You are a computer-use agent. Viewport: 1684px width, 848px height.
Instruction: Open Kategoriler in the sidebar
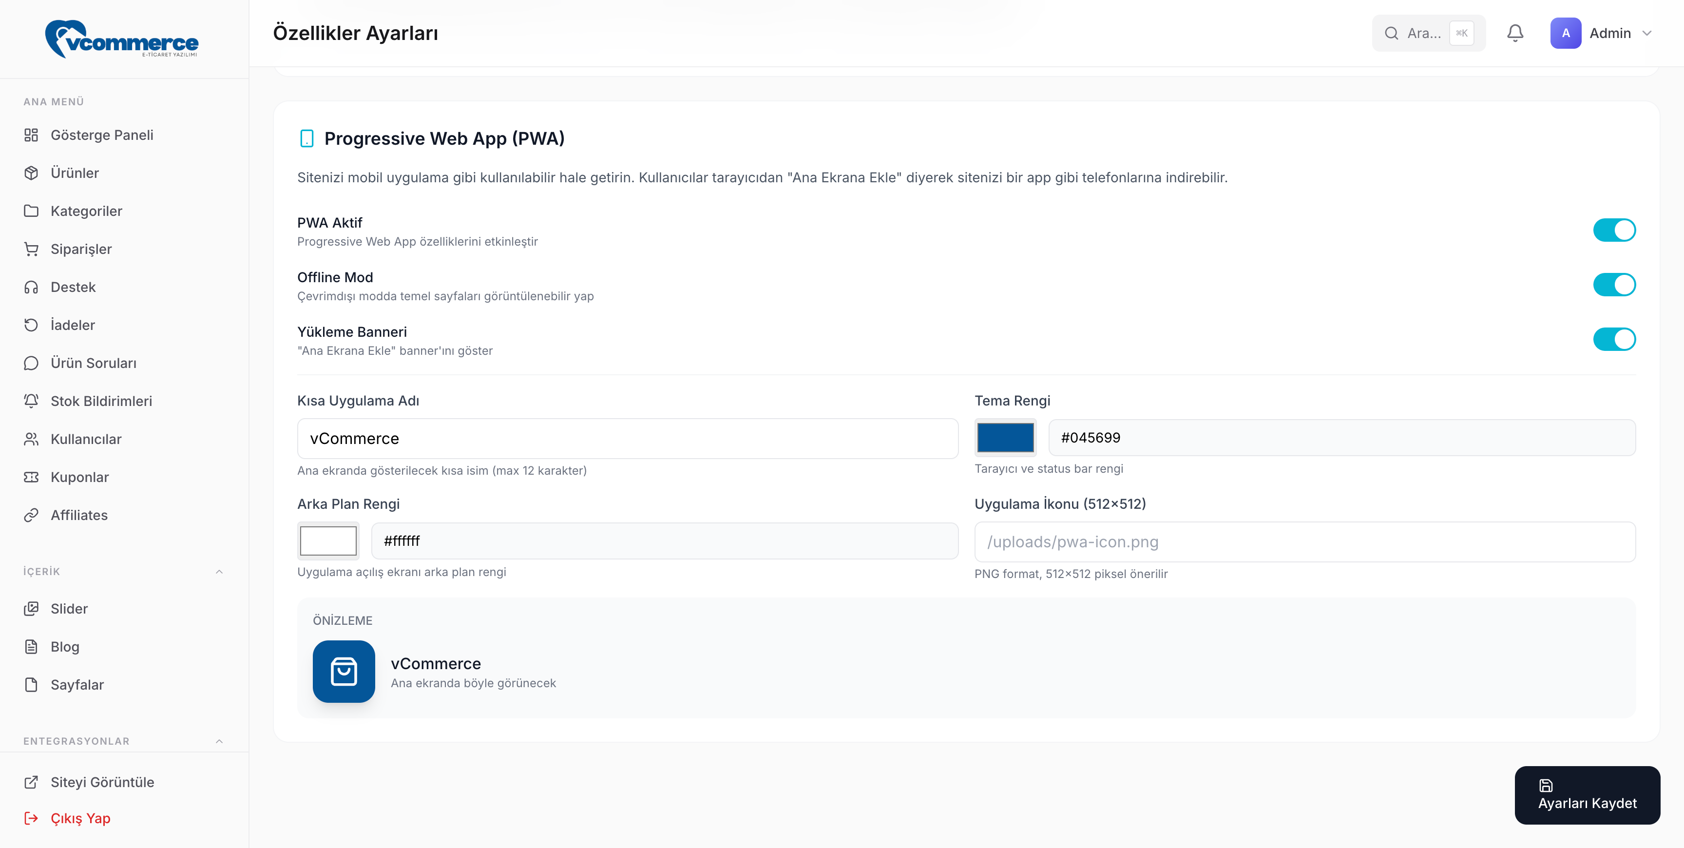coord(86,211)
